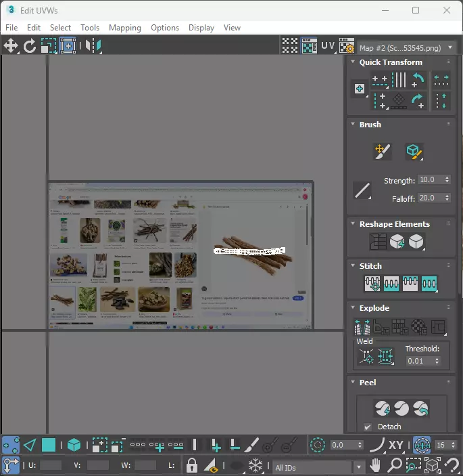Screen dimensions: 463x476
Task: Toggle the Lock Selection padlock
Action: tap(191, 464)
